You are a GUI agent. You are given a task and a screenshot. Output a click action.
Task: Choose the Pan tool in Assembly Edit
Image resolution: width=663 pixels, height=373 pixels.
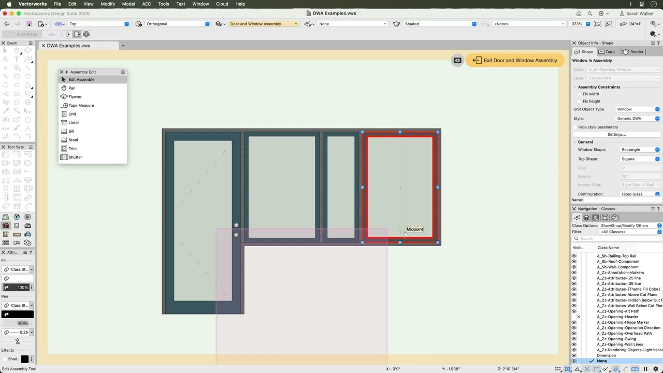[x=92, y=88]
